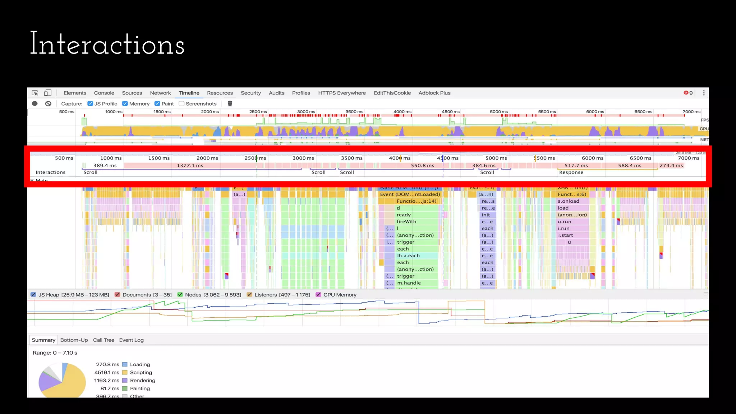Collapse the Main thread section
The image size is (736, 414).
click(32, 180)
